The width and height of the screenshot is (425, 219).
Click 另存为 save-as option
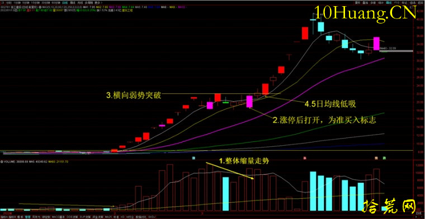(36, 217)
